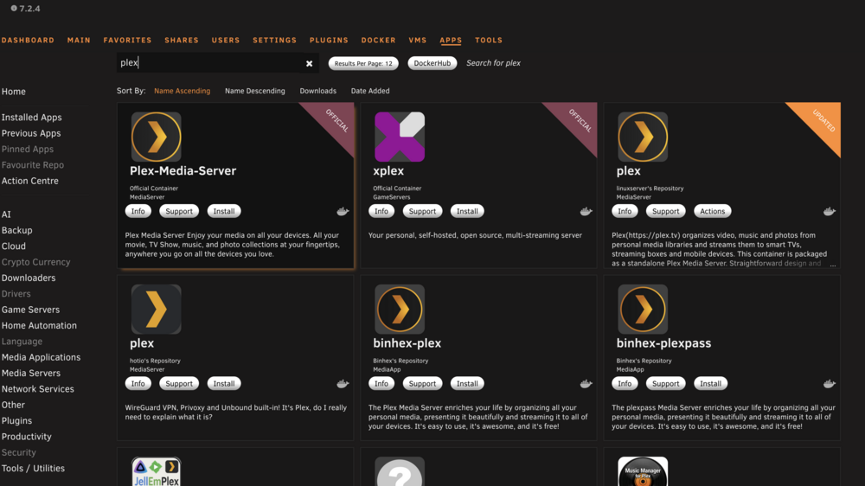The height and width of the screenshot is (486, 865).
Task: Open Installed Apps in sidebar
Action: point(31,118)
